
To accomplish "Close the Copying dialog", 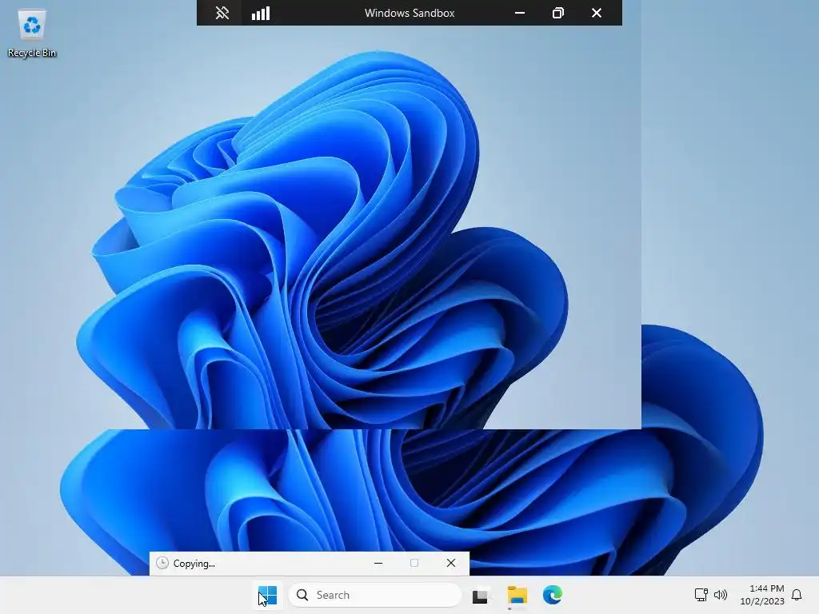I will [x=451, y=564].
